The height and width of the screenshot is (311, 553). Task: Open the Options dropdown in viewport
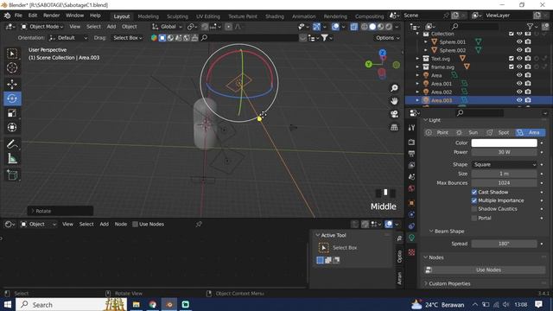[x=387, y=38]
